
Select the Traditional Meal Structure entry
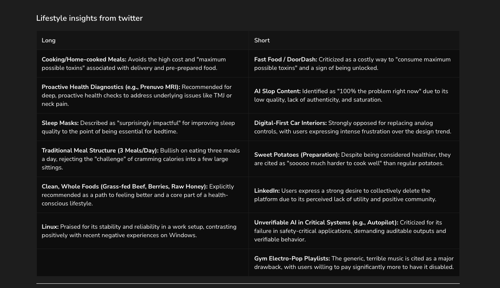point(100,150)
